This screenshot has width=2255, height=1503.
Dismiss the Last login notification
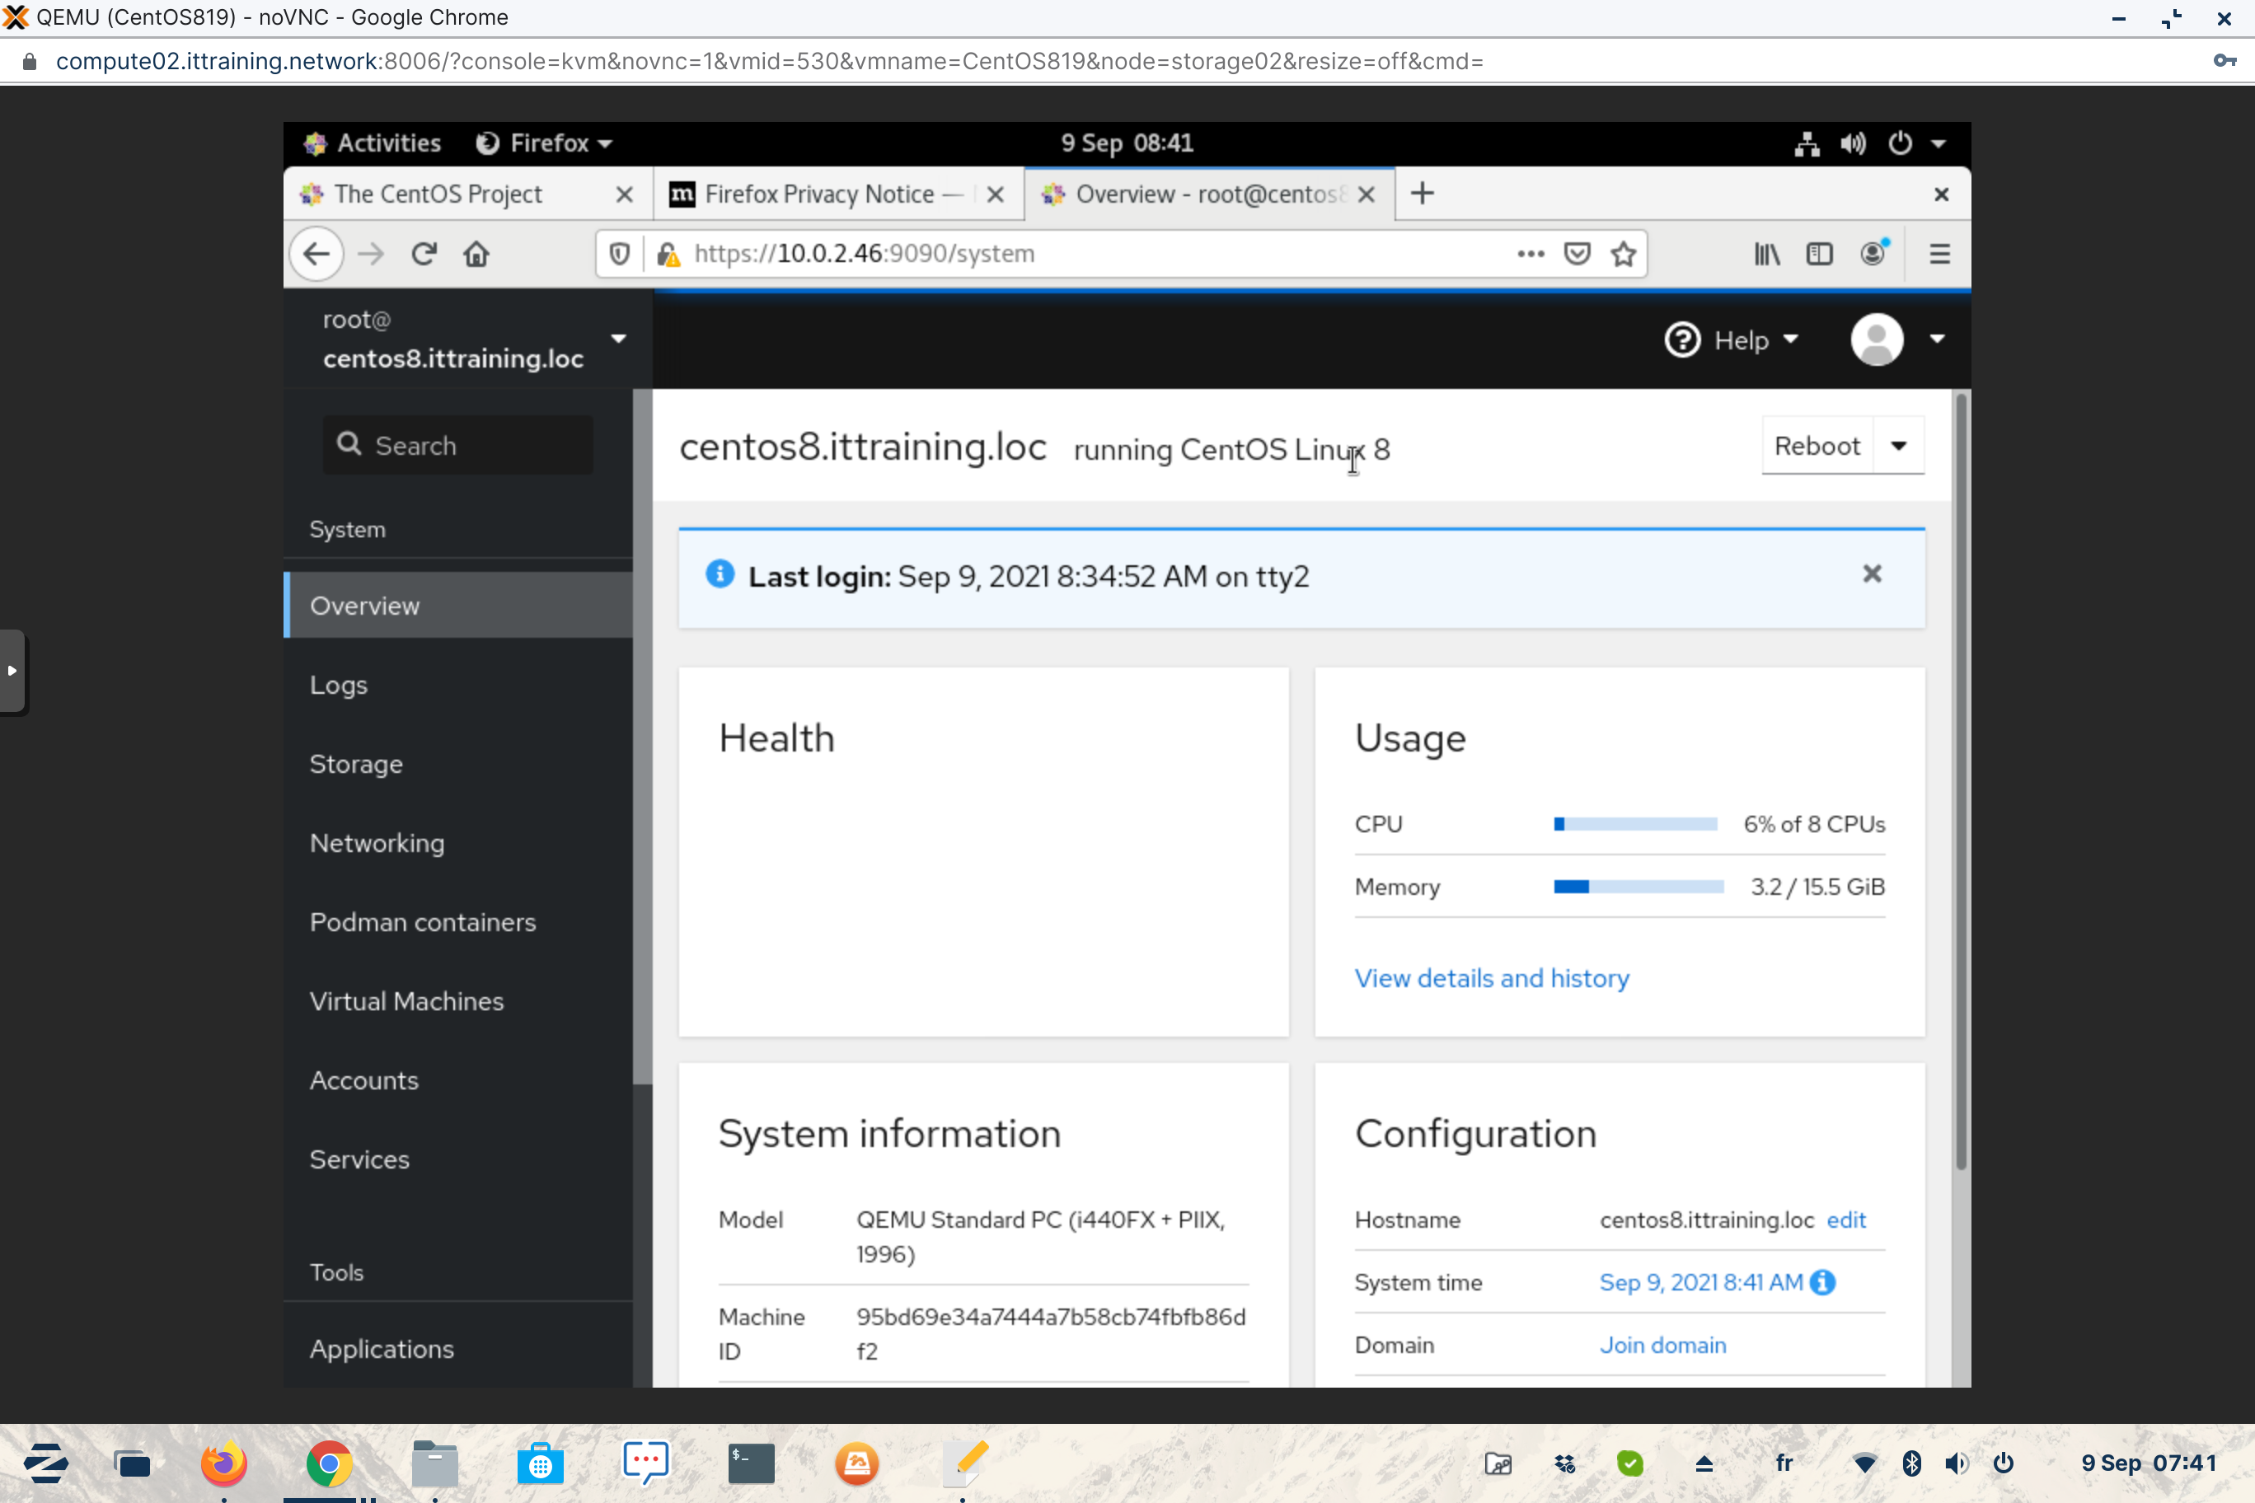coord(1872,574)
